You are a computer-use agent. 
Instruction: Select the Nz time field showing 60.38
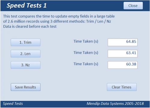(x=123, y=65)
